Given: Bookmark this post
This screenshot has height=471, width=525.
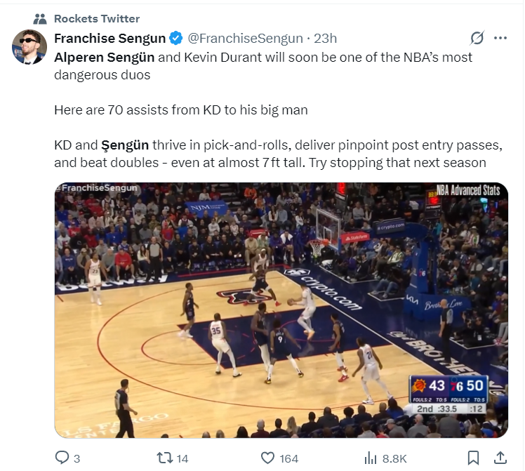Looking at the screenshot, I should point(474,458).
